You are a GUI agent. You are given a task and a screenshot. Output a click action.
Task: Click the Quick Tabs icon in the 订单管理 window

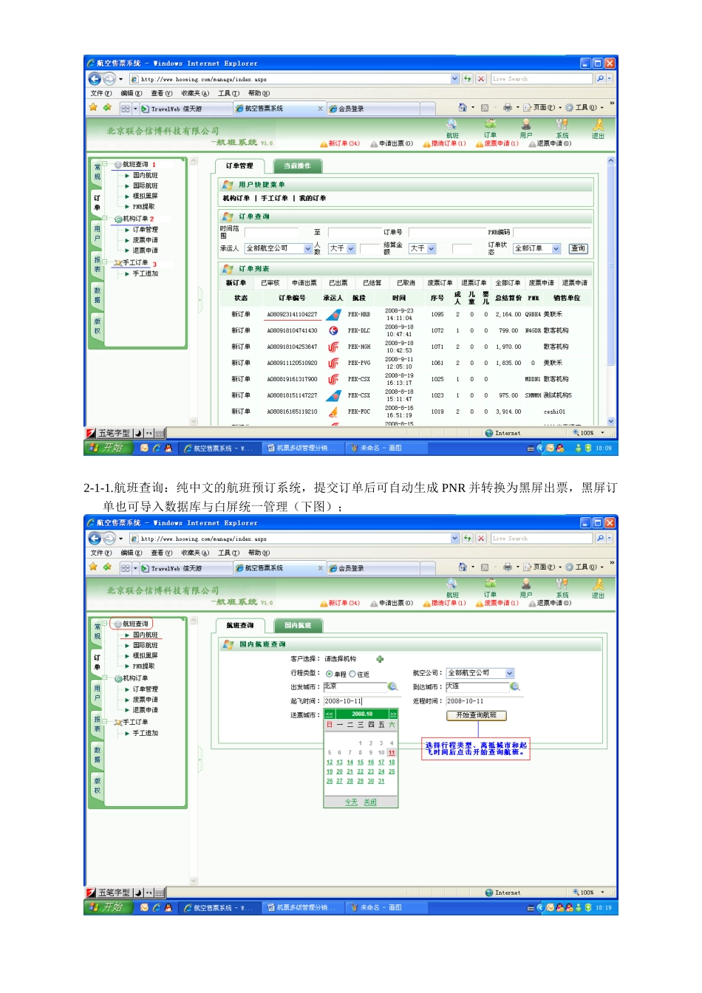coord(126,108)
